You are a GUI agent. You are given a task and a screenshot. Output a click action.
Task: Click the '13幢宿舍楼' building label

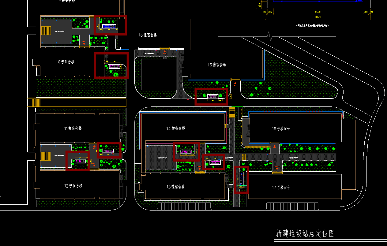pyautogui.click(x=175, y=187)
